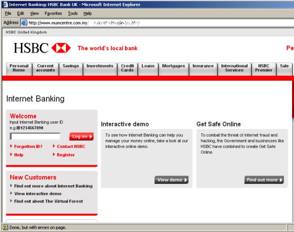This screenshot has width=294, height=232.
Task: Click the Interactive demo heading
Action: [125, 124]
